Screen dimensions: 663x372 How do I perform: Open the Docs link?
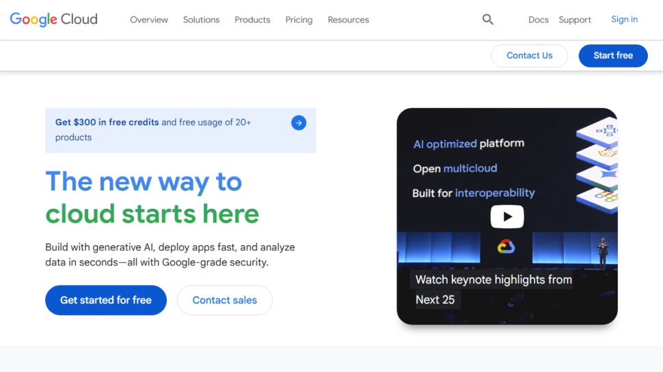coord(539,20)
